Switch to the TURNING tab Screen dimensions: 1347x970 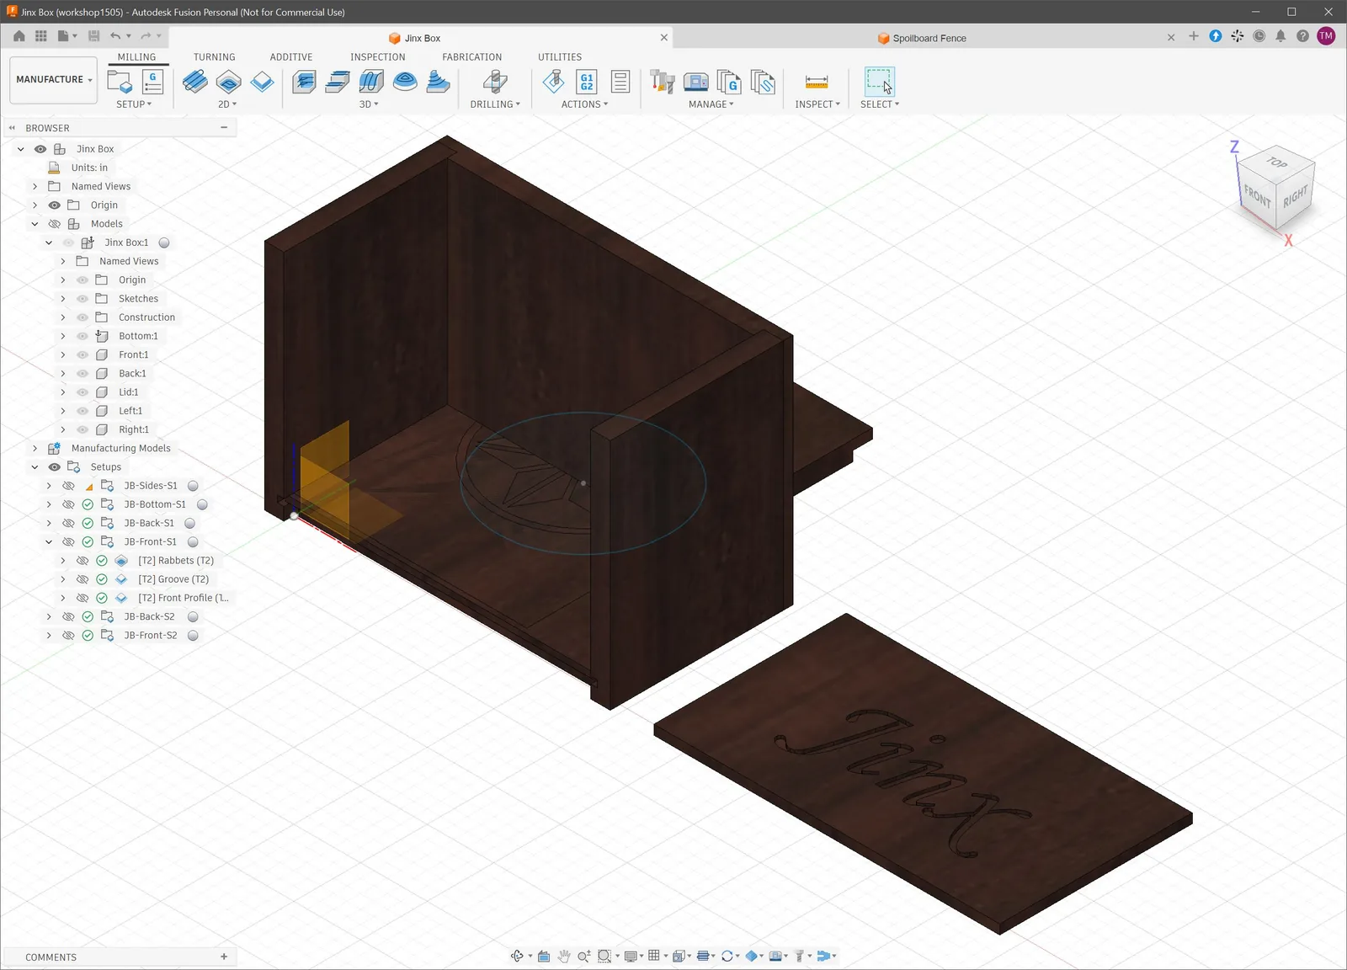click(x=215, y=57)
